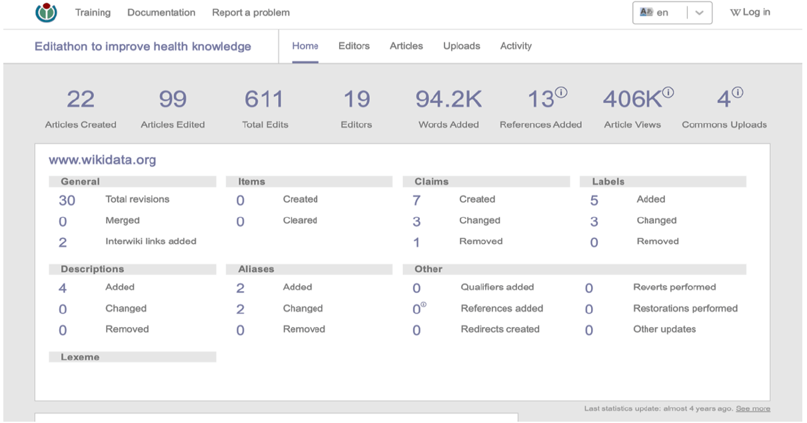Click info icon on Other References added
Screen dimensions: 807x423
424,305
